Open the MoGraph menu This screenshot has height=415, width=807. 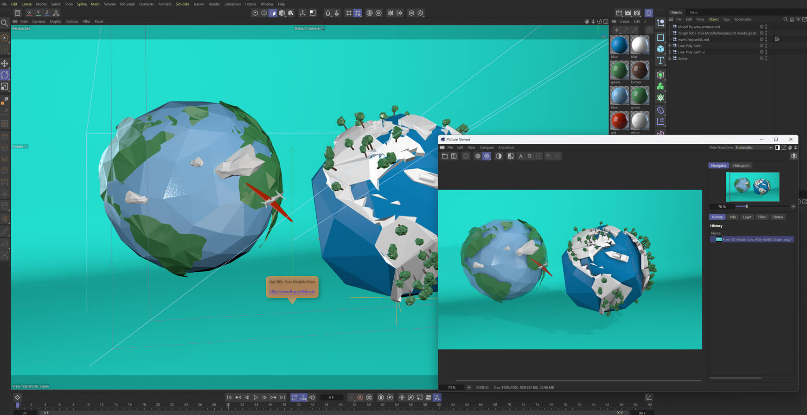point(127,4)
